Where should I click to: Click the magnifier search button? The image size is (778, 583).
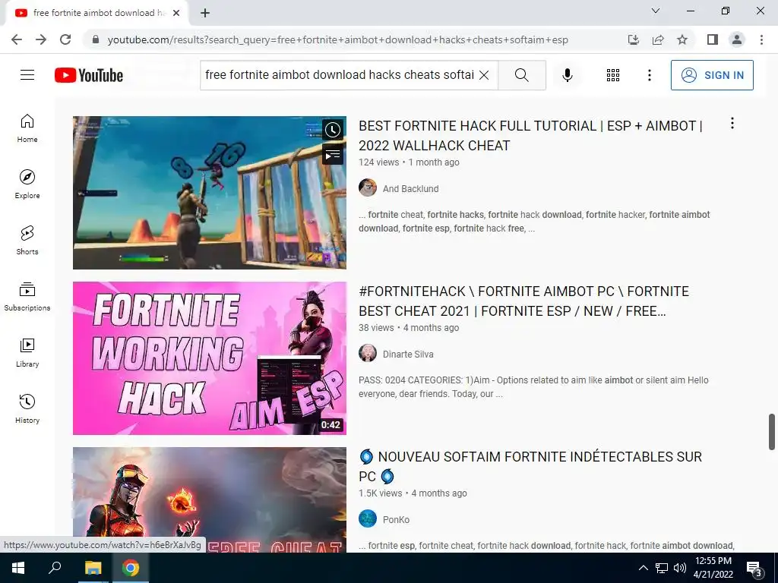[x=521, y=75]
